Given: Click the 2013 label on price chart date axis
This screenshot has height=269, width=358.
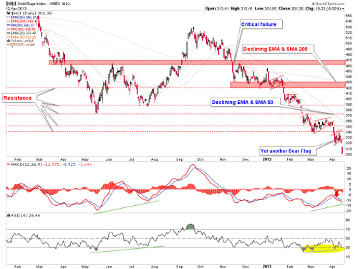Looking at the screenshot, I should tap(267, 159).
